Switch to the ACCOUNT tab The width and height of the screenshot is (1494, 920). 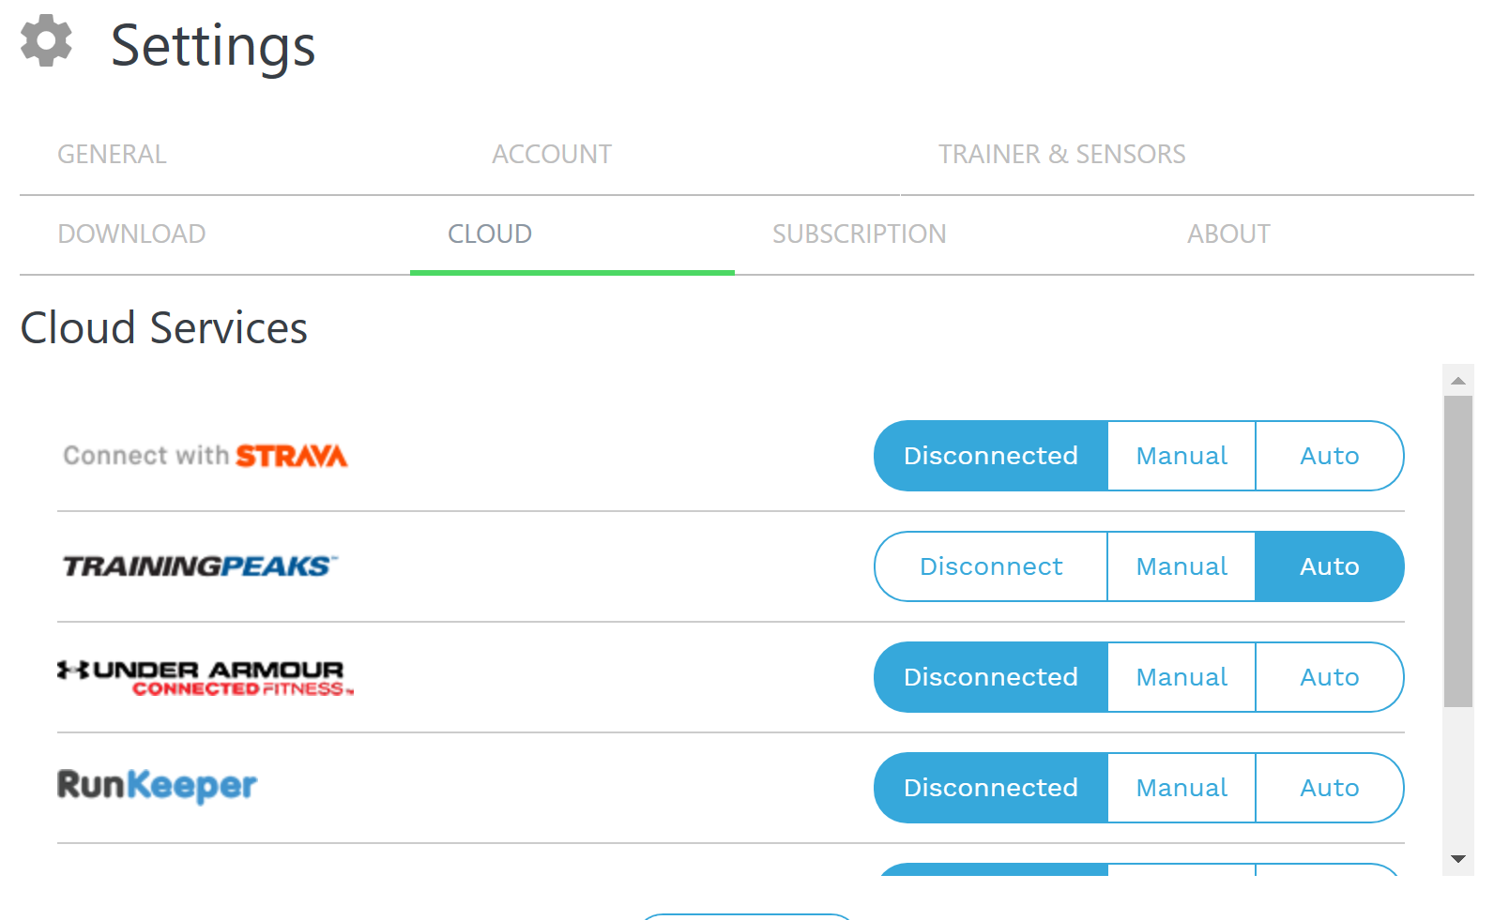click(x=552, y=154)
